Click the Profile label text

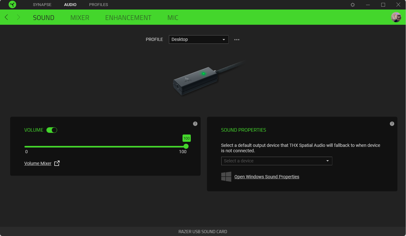[x=154, y=39]
